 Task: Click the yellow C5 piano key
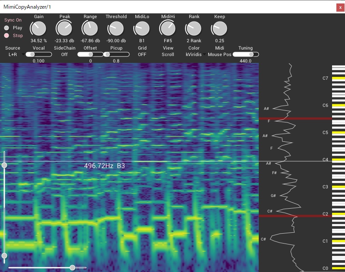339,133
